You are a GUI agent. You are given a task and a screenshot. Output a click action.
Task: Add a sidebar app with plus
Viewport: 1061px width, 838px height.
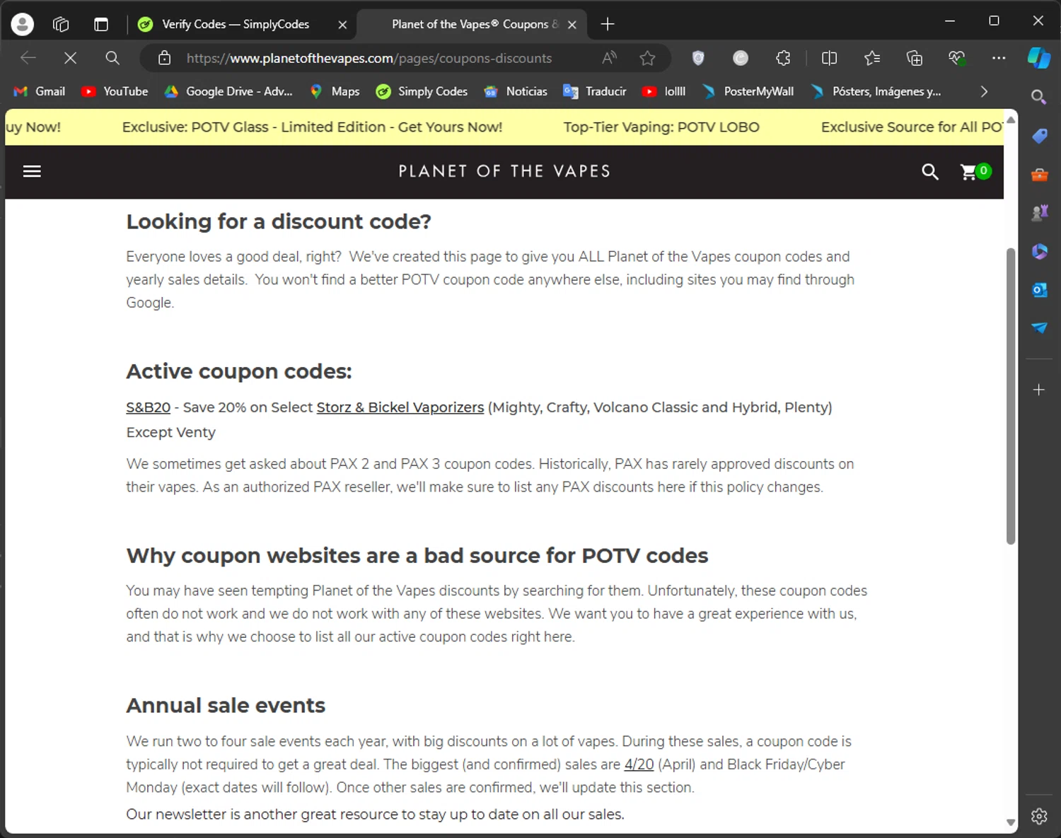1038,390
